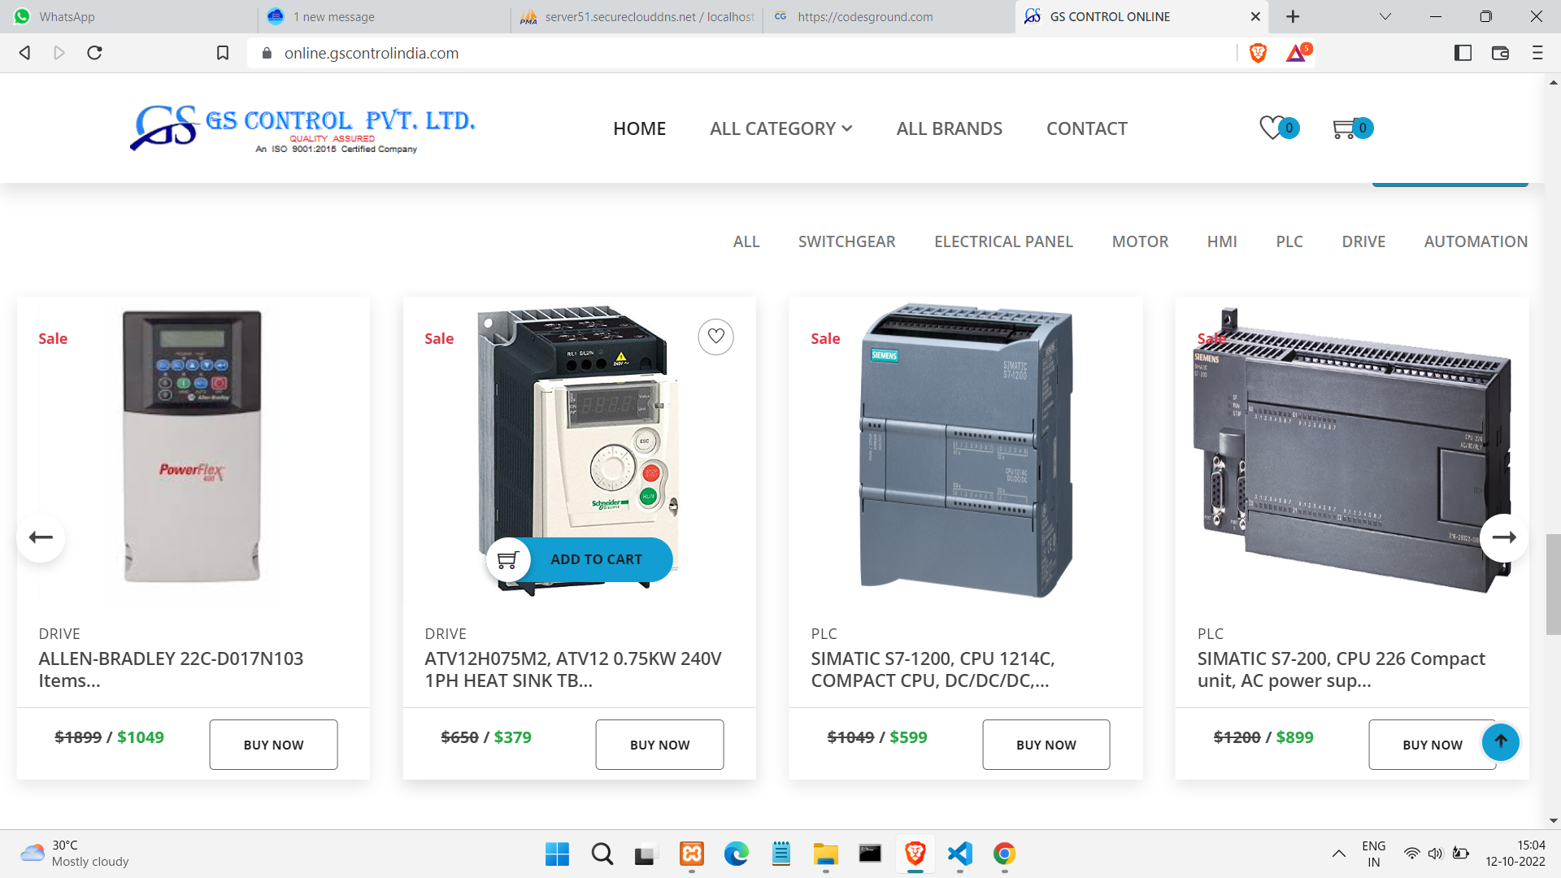Click the browser forward button

pos(59,53)
